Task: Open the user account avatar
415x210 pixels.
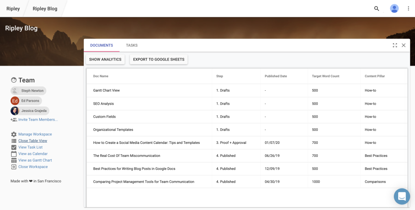Action: [x=394, y=9]
